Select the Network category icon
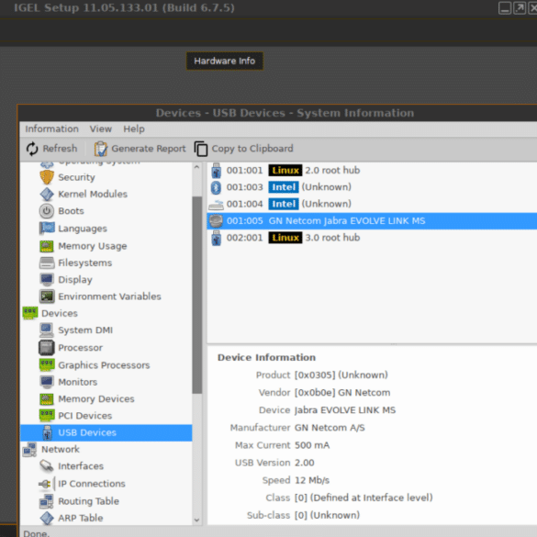This screenshot has height=537, width=537. (x=29, y=449)
